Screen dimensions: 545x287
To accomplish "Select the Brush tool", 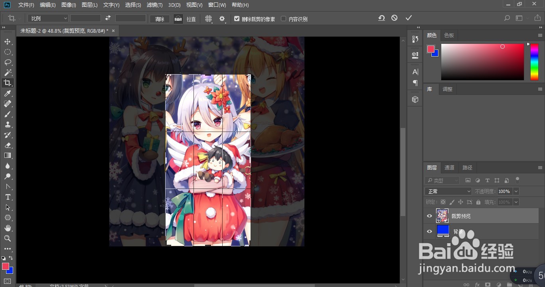I will click(8, 114).
